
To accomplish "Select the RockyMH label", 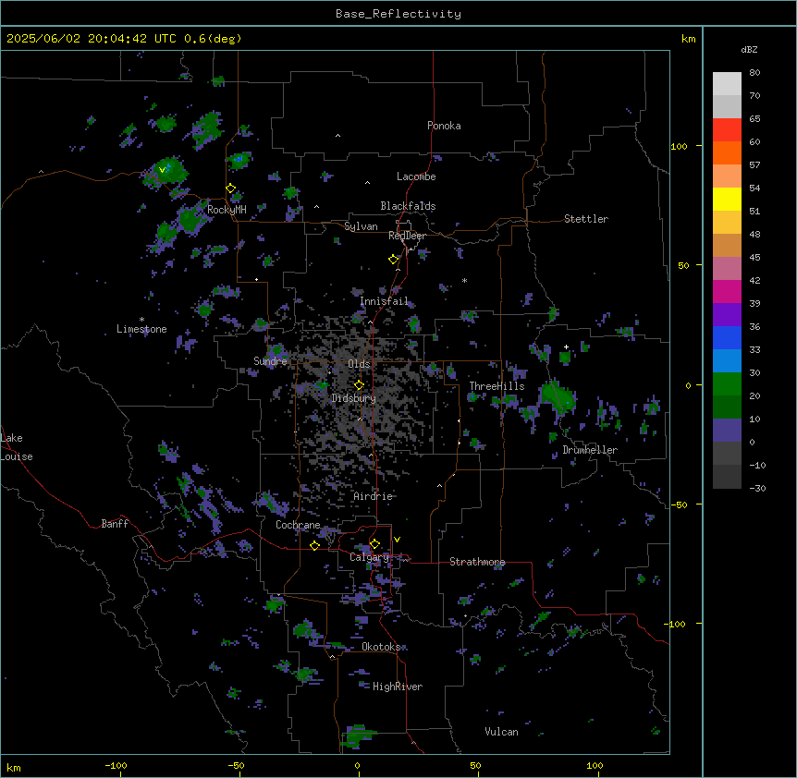I will tap(227, 210).
